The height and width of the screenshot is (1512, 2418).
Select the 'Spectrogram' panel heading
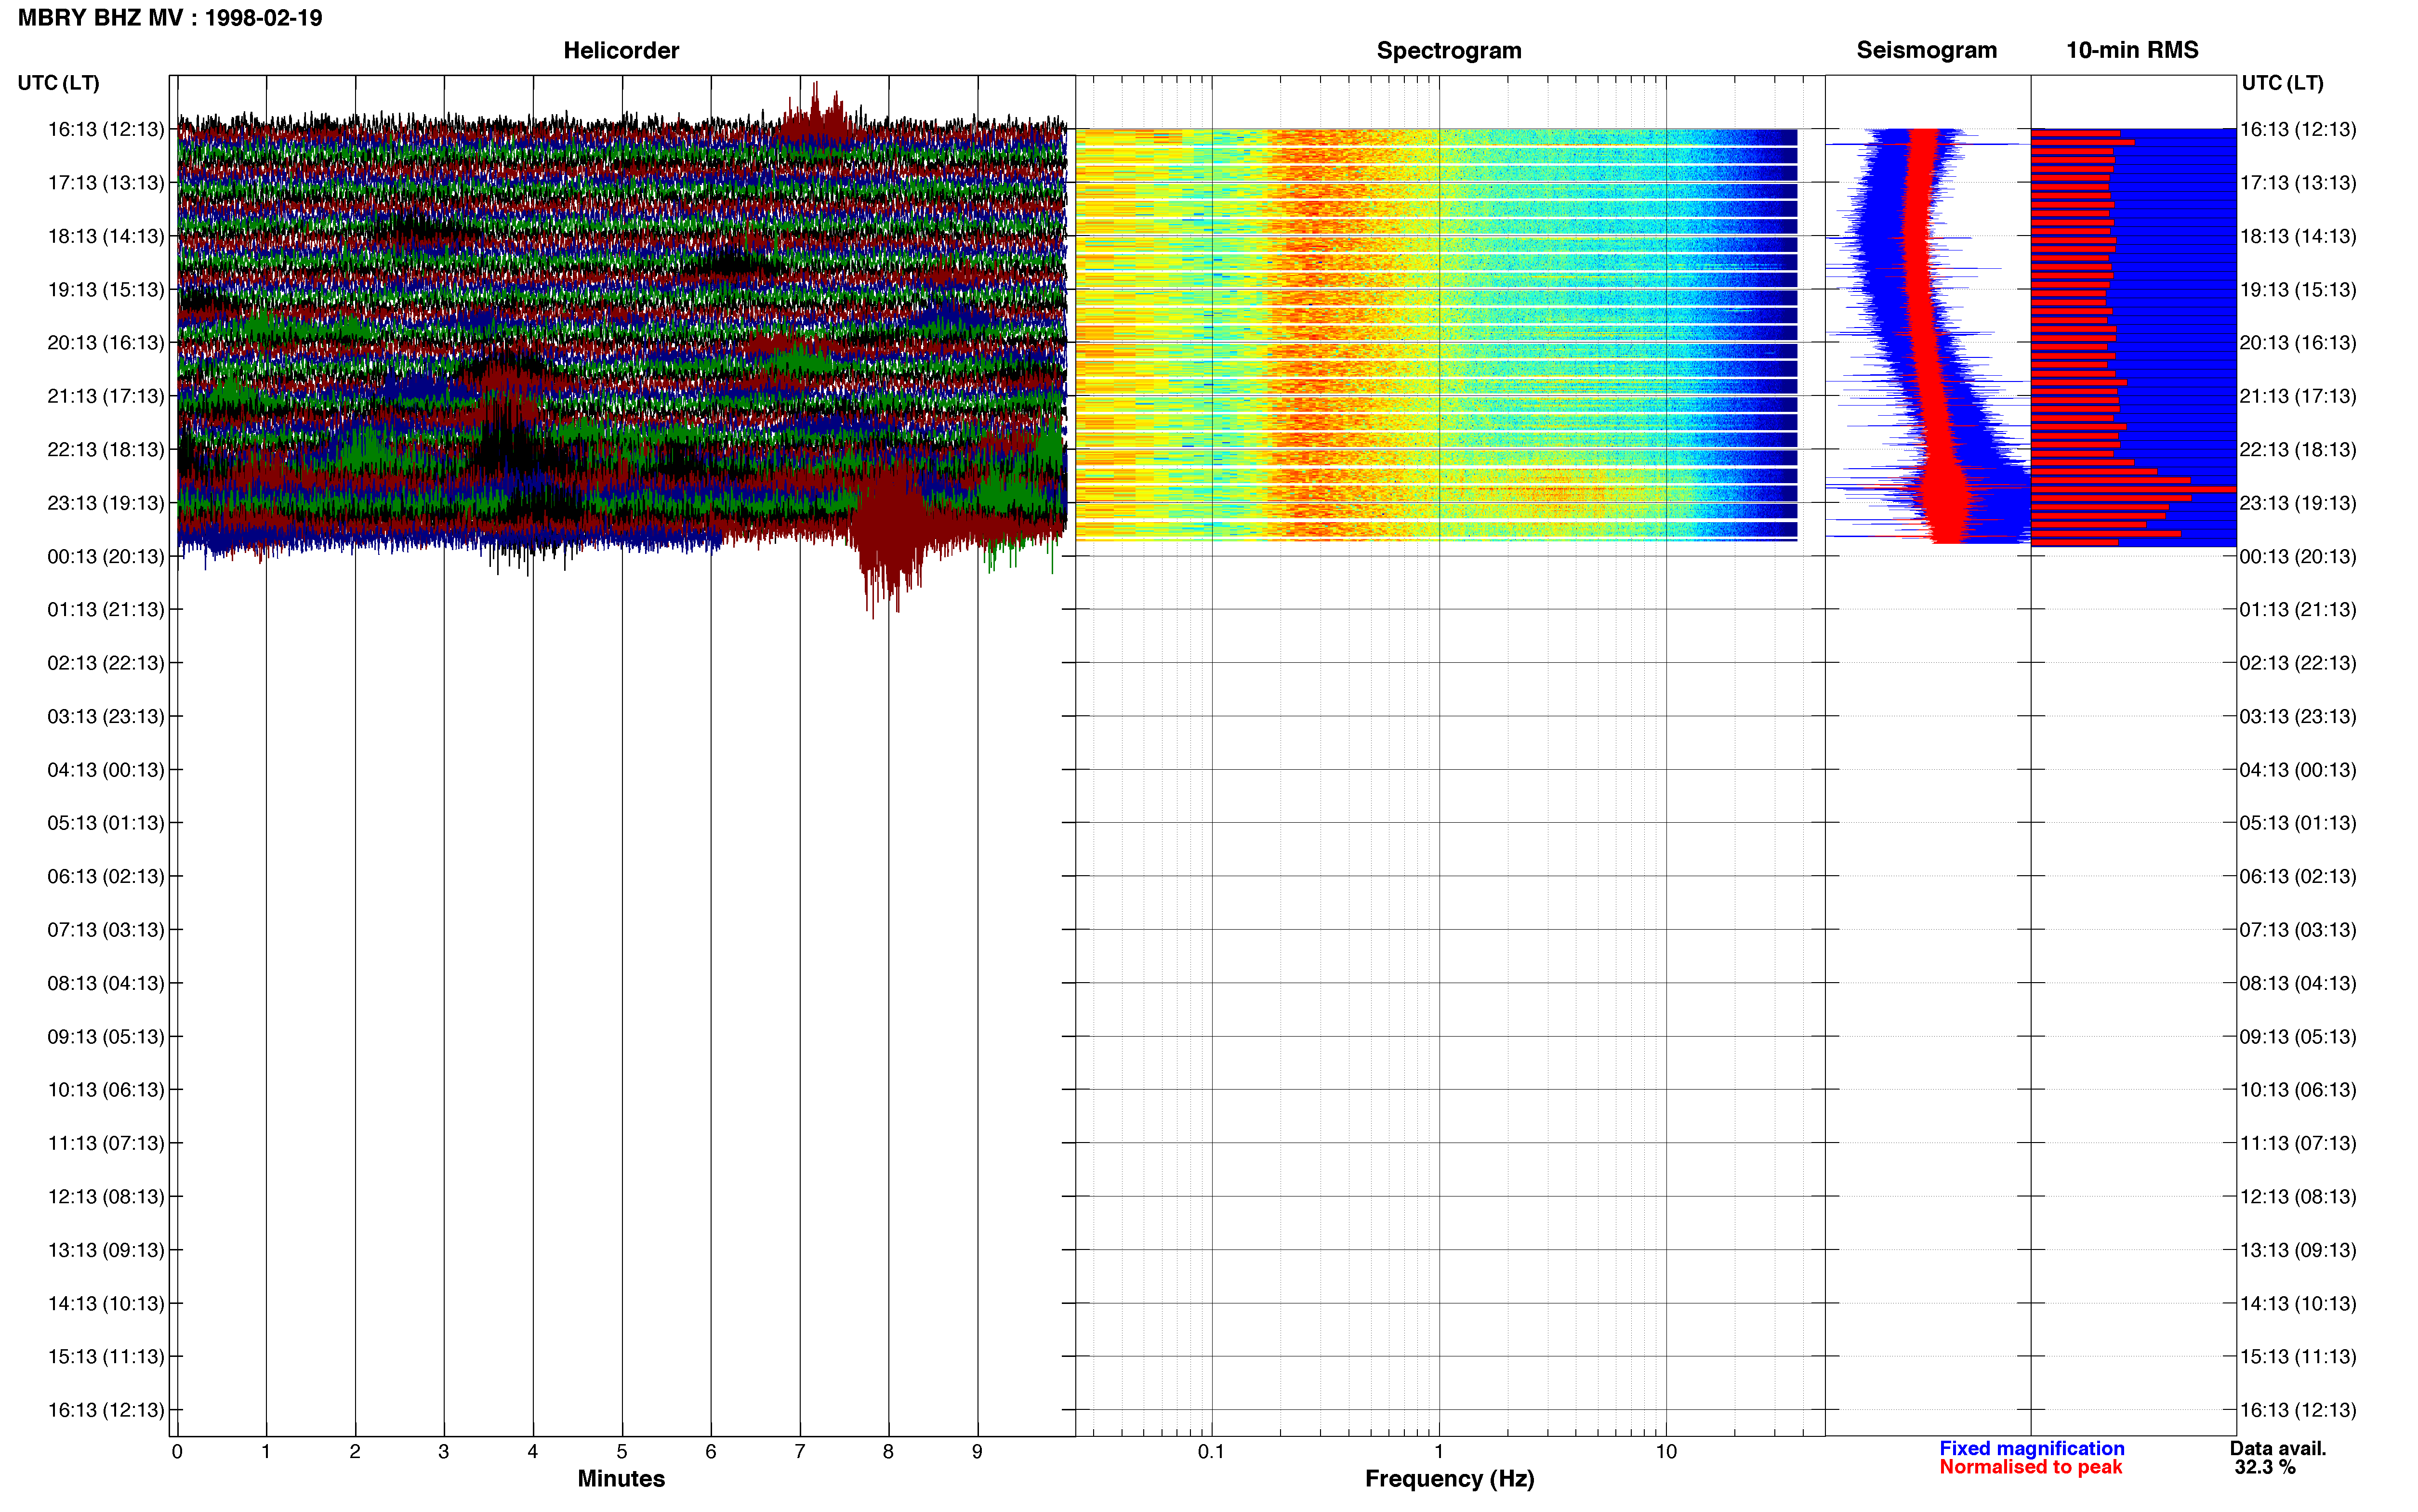tap(1449, 50)
